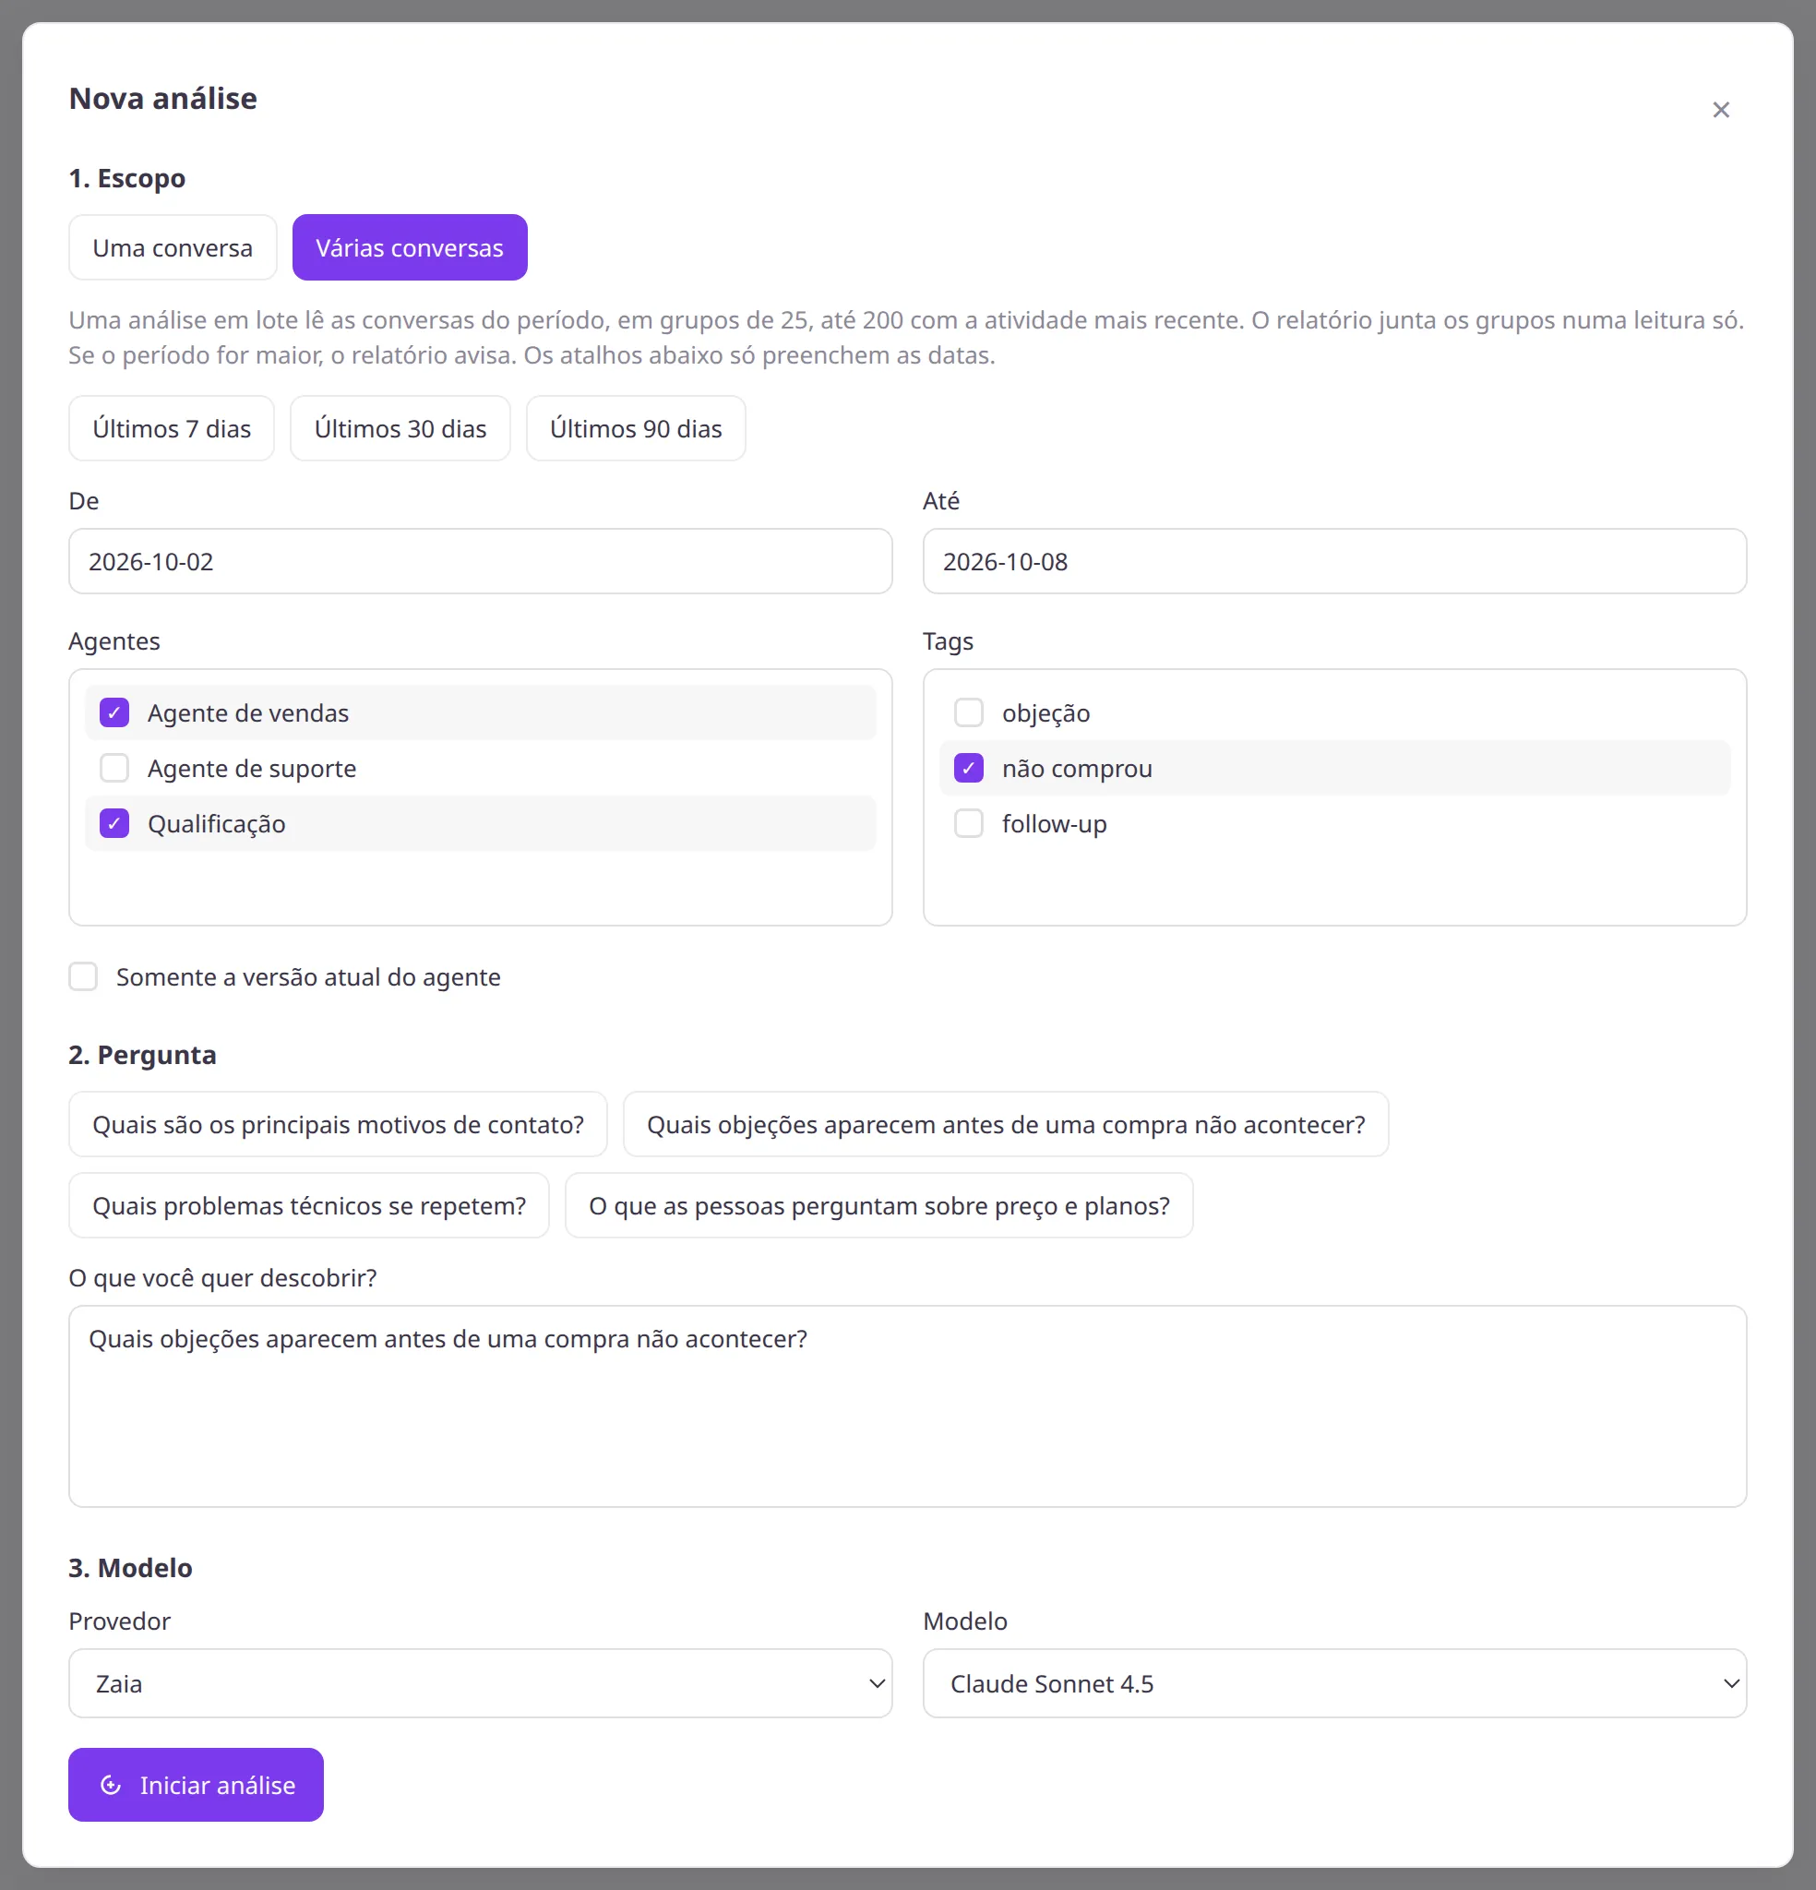The width and height of the screenshot is (1816, 1890).
Task: Open the Provedor dropdown showing Zaia
Action: [480, 1683]
